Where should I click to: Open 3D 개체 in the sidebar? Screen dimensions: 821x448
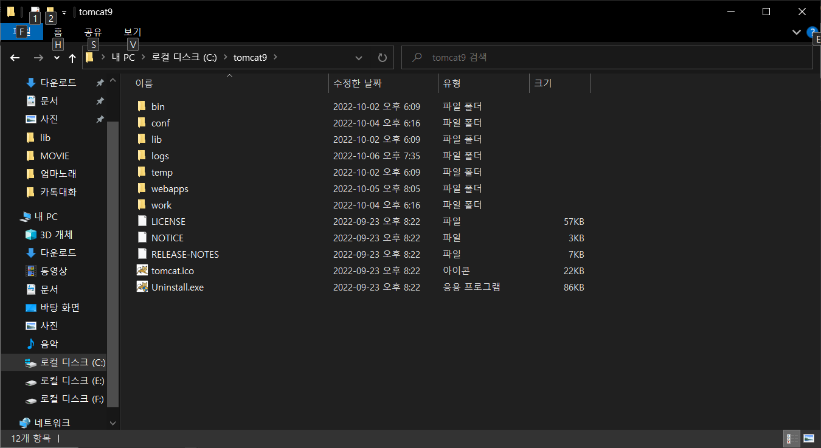[57, 235]
